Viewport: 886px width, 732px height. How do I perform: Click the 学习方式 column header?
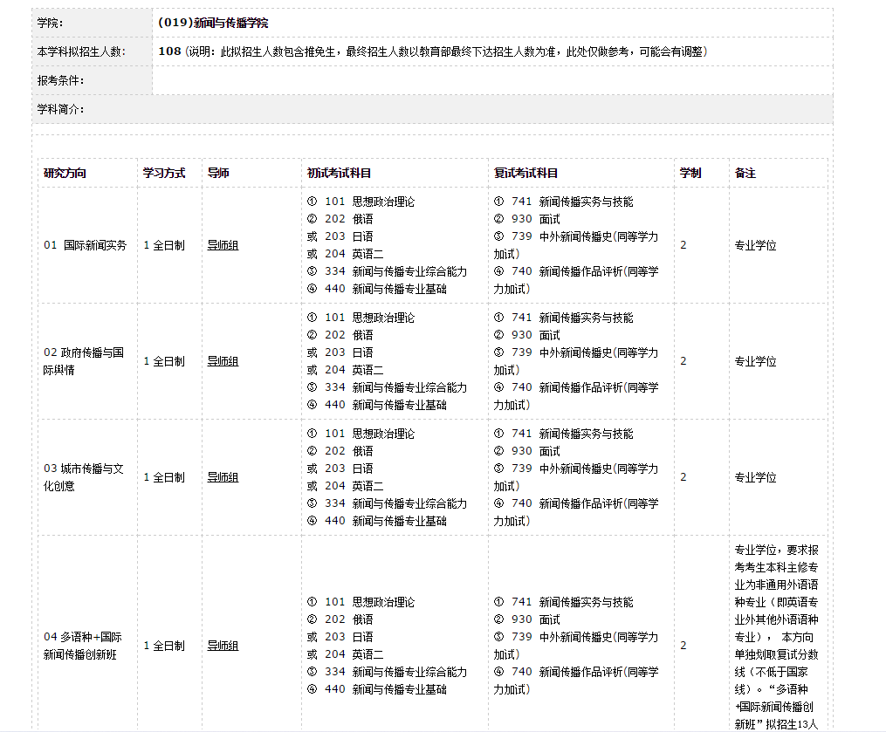tap(164, 173)
